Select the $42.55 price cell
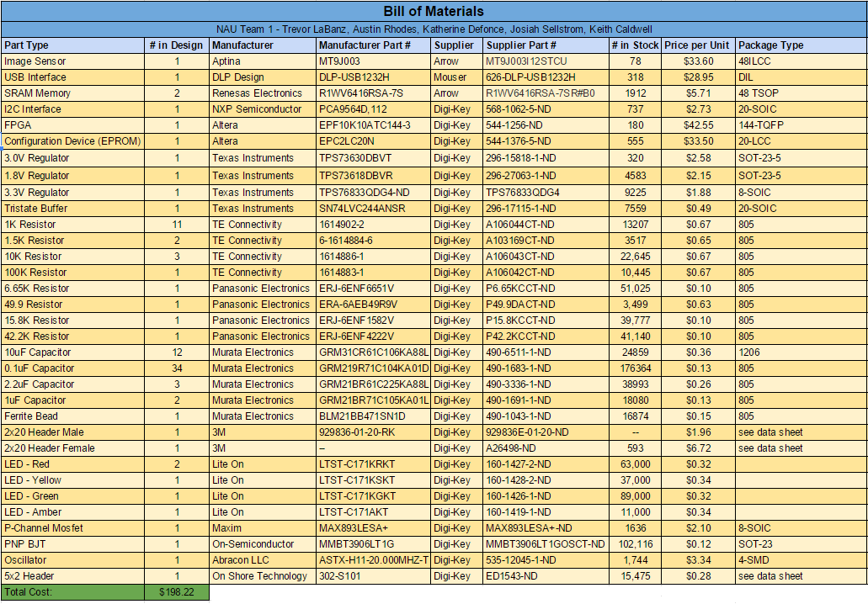 (698, 125)
